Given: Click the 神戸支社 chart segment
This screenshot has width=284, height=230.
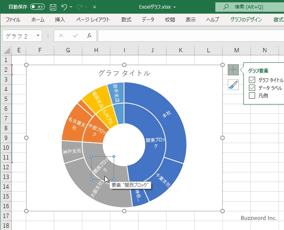Looking at the screenshot, I should pos(72,151).
